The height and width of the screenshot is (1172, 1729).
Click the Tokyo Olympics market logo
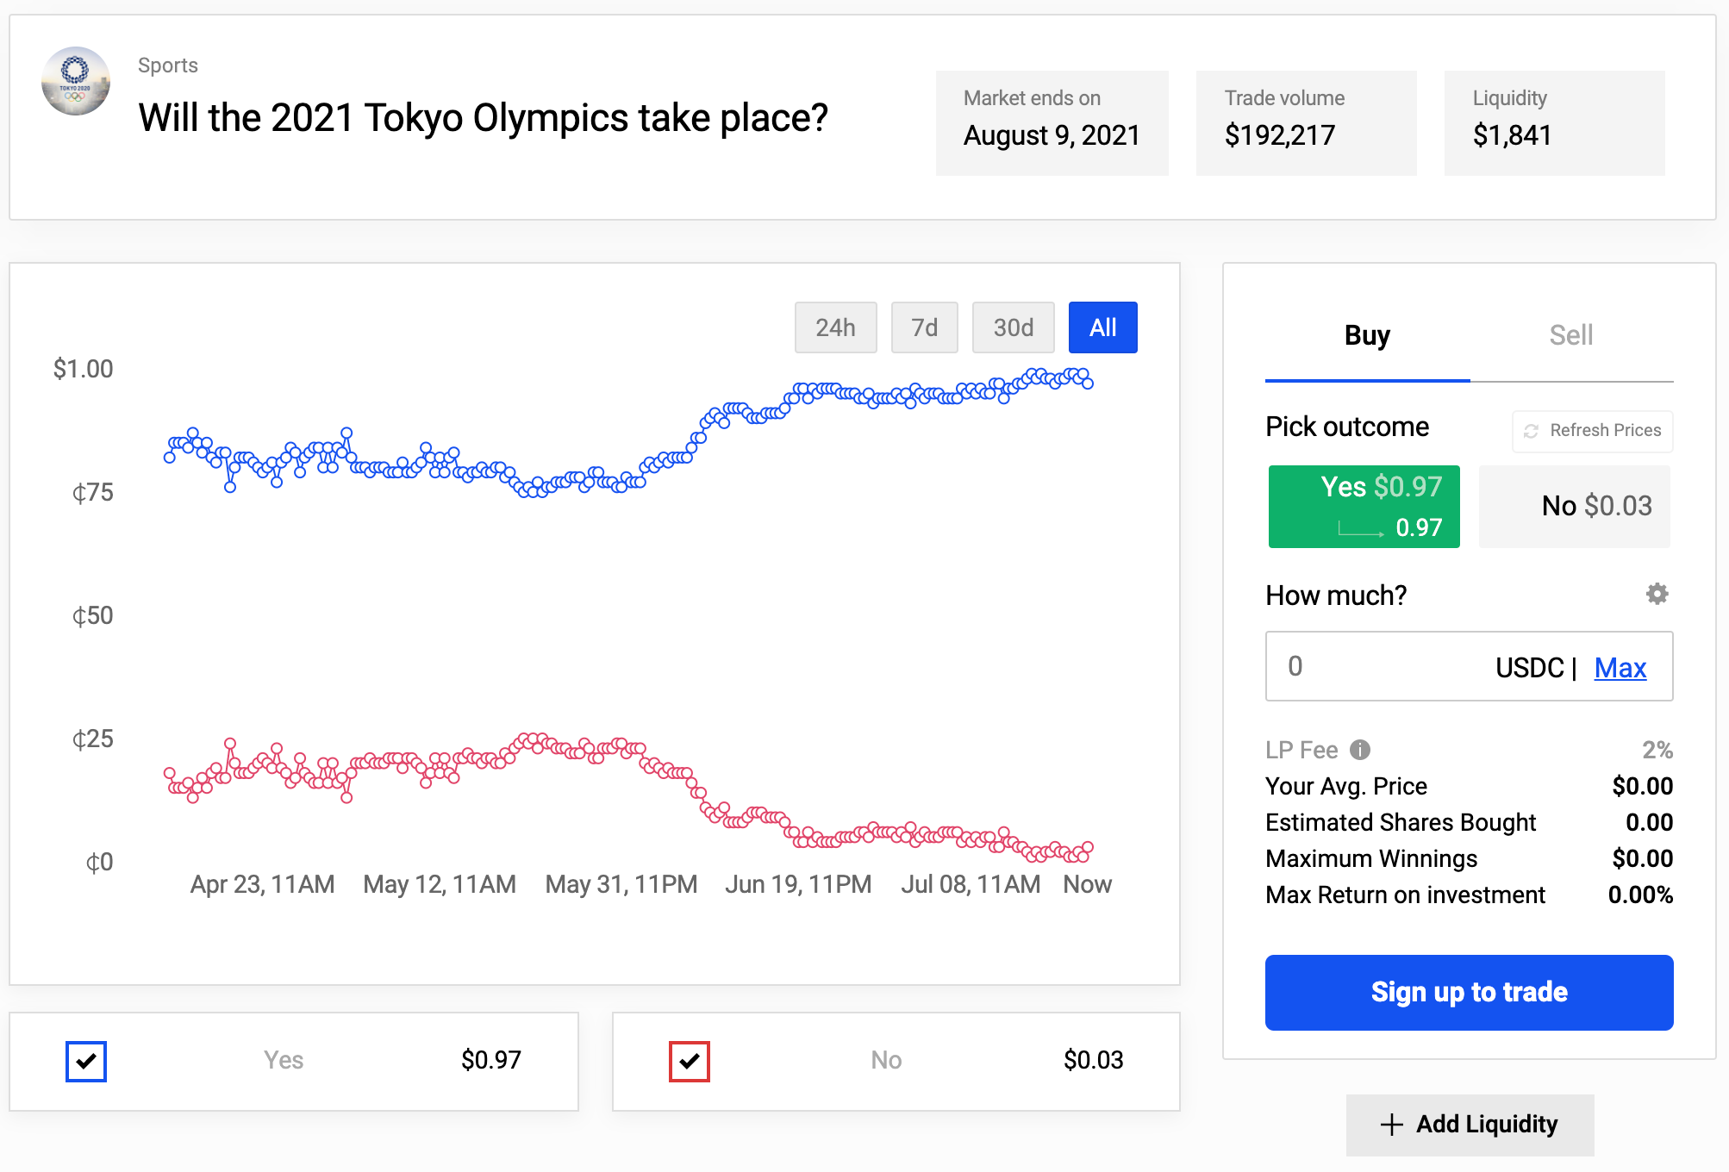point(76,81)
